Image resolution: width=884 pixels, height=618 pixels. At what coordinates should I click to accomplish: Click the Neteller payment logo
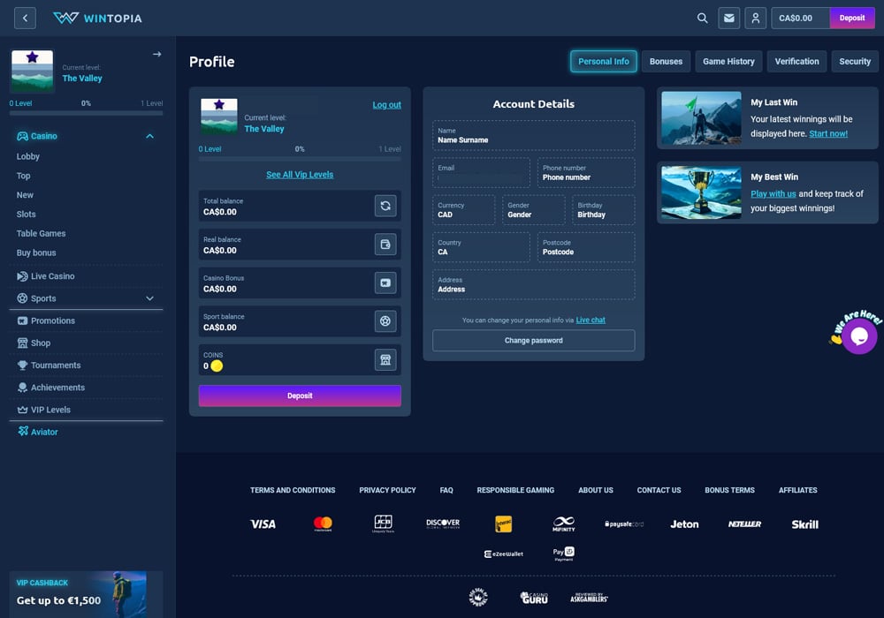pyautogui.click(x=744, y=524)
